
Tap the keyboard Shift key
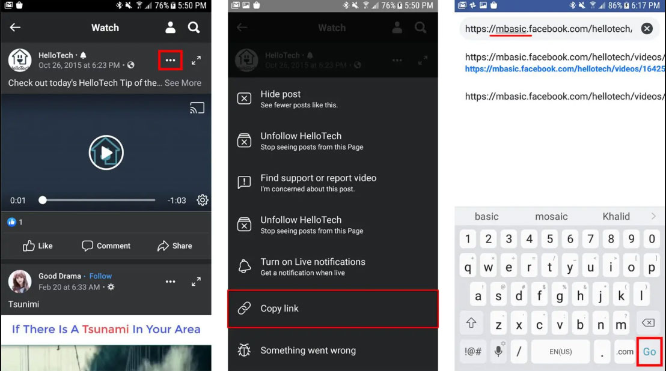coord(471,323)
